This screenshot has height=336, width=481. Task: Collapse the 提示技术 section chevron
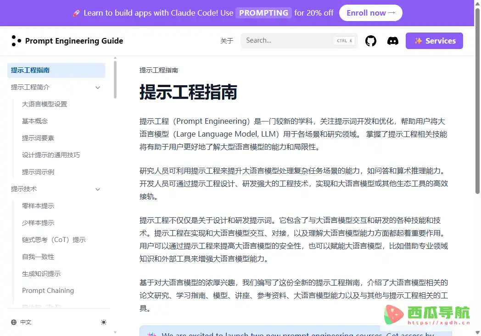tap(98, 189)
